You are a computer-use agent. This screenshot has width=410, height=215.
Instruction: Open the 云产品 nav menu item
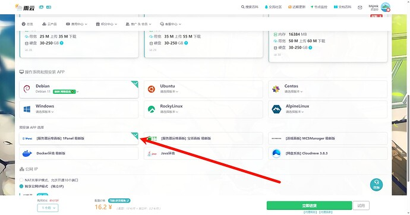coord(49,24)
